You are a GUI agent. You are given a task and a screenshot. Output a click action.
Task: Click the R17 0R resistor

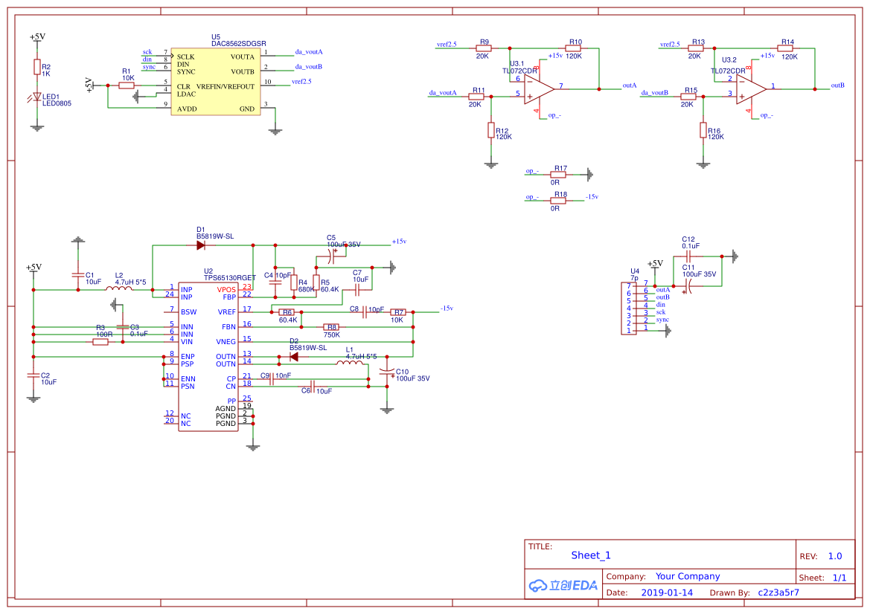click(x=558, y=175)
